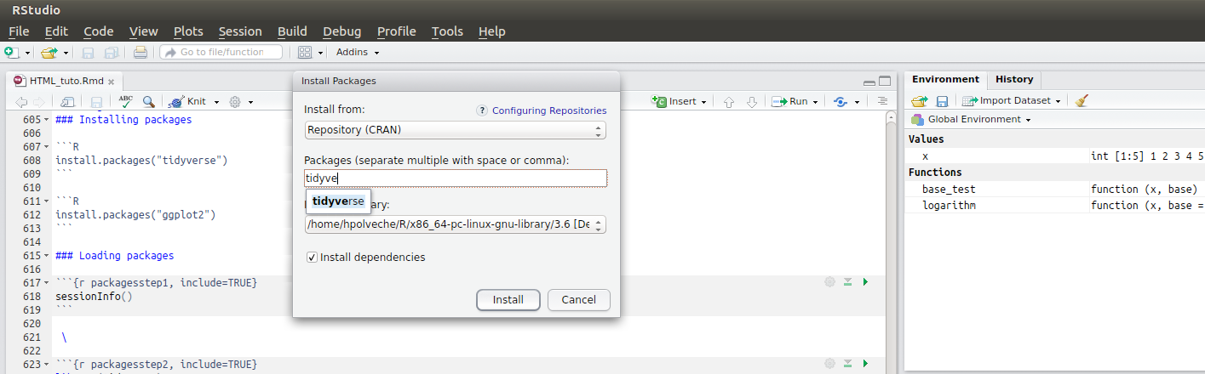Open the Session menu
Screen dimensions: 1205x374
click(x=240, y=31)
